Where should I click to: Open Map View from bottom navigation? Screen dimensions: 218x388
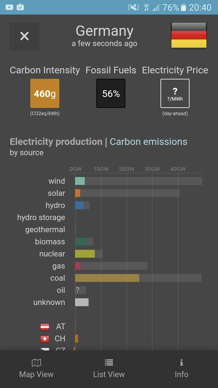(x=36, y=368)
